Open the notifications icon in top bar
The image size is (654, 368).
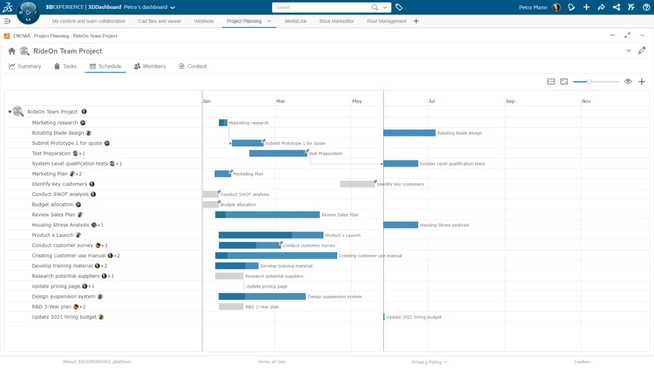click(572, 8)
